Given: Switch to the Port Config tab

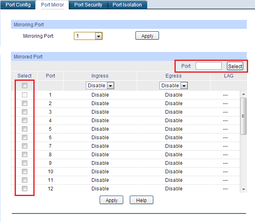Looking at the screenshot, I should click(18, 5).
